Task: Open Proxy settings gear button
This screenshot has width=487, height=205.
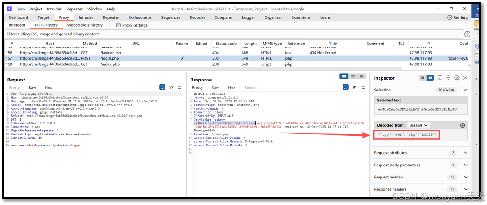Action: click(x=131, y=25)
